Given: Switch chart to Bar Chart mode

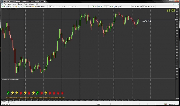Looking at the screenshot, I should 90,7.
